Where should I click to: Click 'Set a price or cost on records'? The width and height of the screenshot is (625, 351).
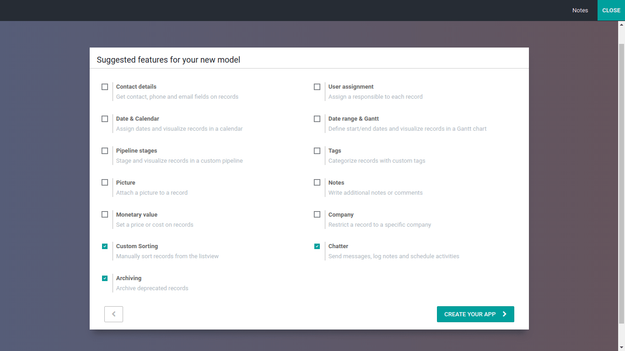click(155, 225)
